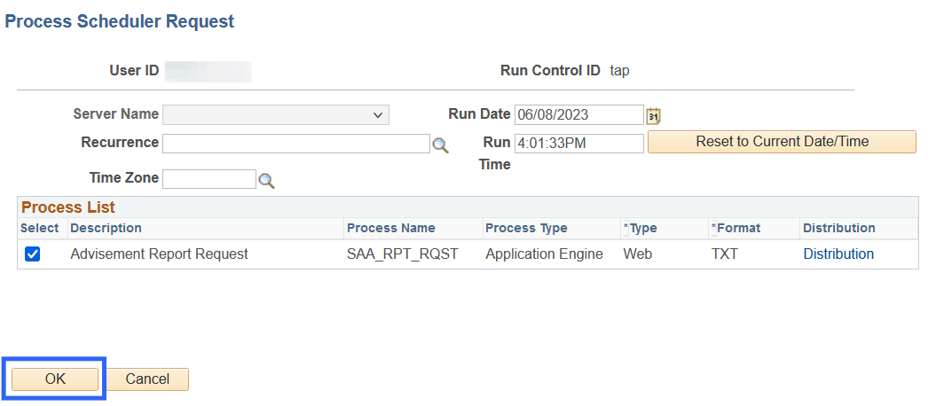Open the Recurrence lookup magnifier icon

pos(440,145)
